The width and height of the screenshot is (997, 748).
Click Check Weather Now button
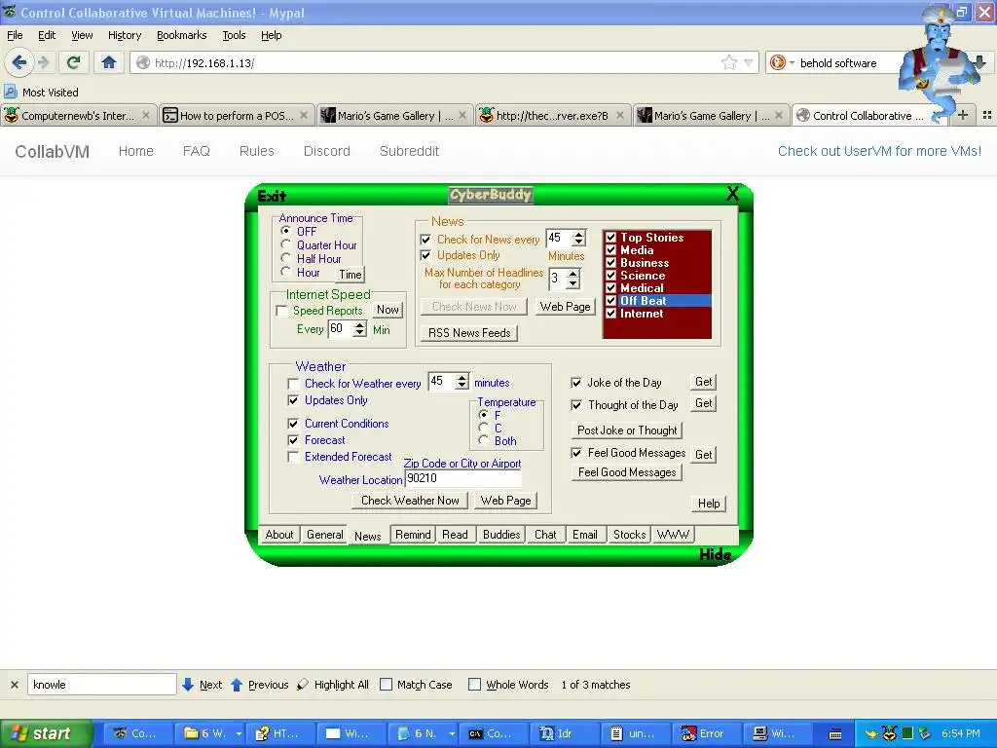click(x=410, y=501)
